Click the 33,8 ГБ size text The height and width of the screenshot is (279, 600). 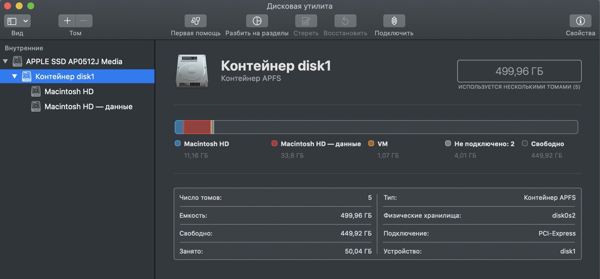(x=292, y=155)
